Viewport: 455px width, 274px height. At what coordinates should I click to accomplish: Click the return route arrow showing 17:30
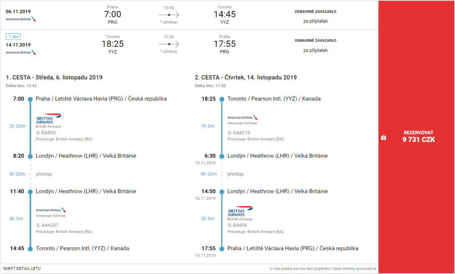click(x=169, y=44)
